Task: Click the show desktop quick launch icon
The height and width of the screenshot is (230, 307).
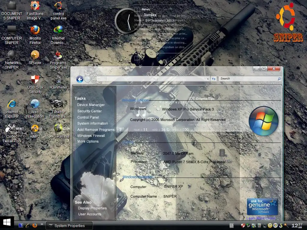Action: (x=21, y=226)
